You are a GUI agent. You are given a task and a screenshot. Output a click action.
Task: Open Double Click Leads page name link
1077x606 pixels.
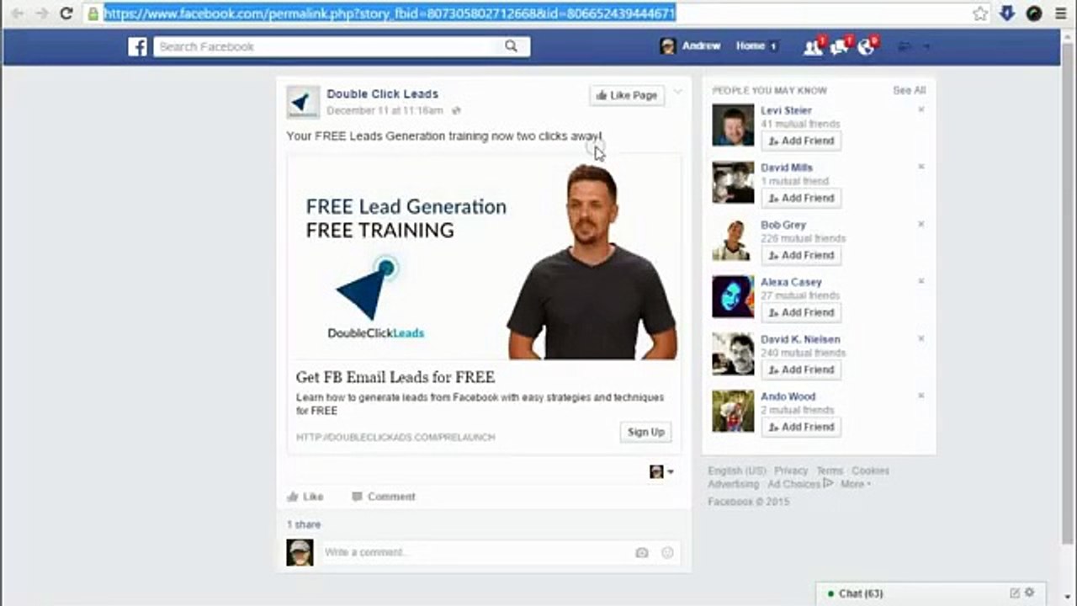[383, 94]
